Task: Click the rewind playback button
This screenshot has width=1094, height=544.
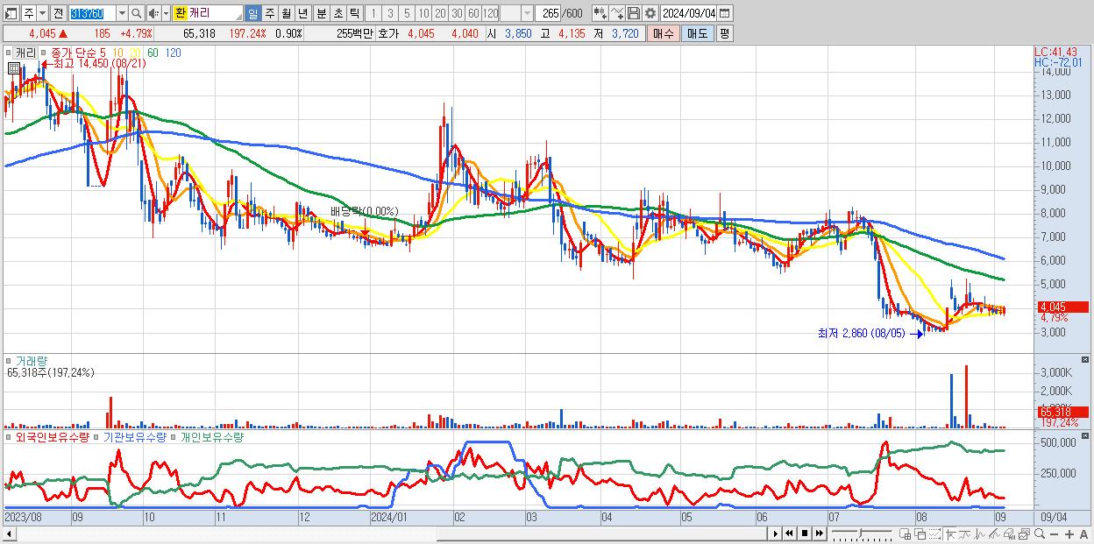Action: click(x=789, y=533)
